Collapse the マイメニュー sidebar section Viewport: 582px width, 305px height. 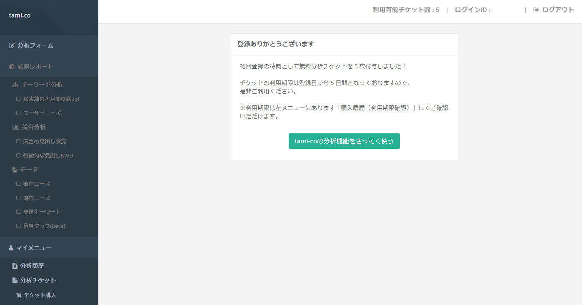pyautogui.click(x=34, y=248)
